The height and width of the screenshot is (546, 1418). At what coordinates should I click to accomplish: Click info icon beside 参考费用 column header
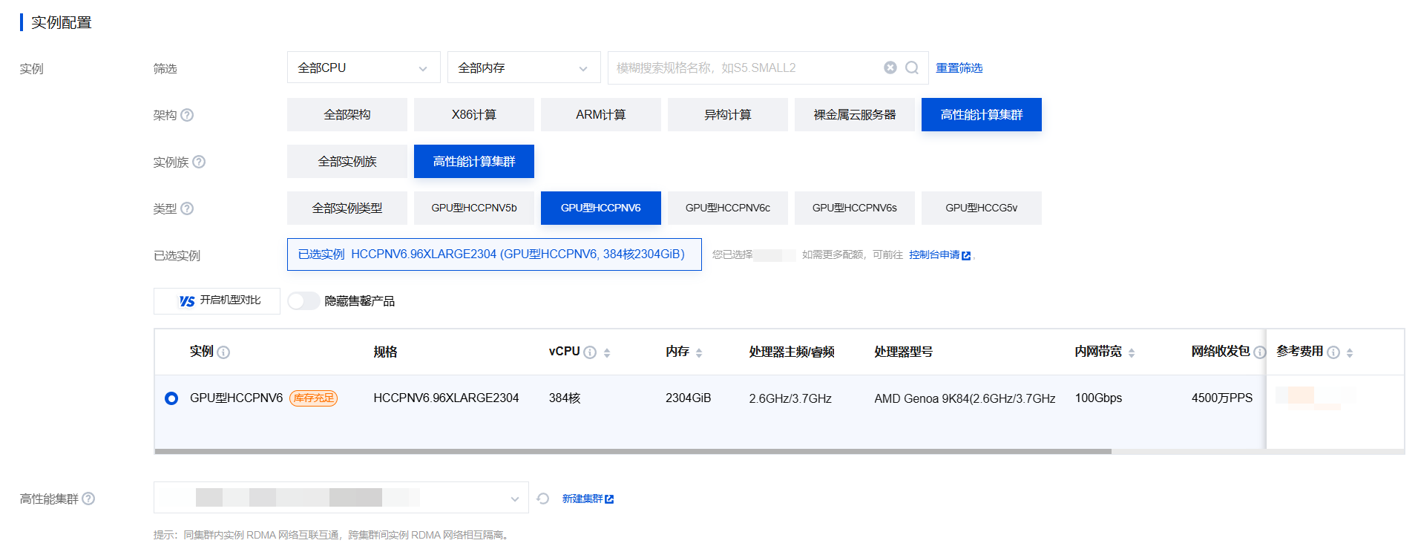[1333, 352]
